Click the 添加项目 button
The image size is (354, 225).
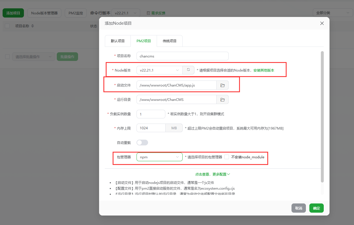coord(13,13)
